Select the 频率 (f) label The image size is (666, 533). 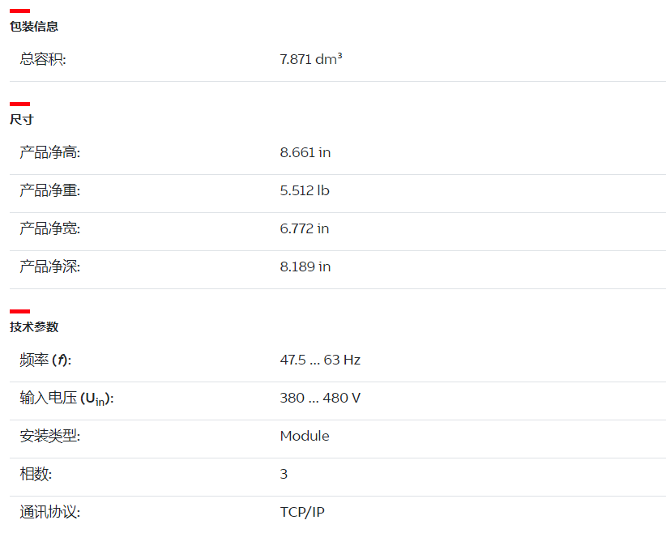45,360
